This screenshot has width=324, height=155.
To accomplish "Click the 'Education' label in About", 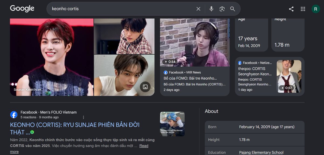I will click(x=217, y=152).
